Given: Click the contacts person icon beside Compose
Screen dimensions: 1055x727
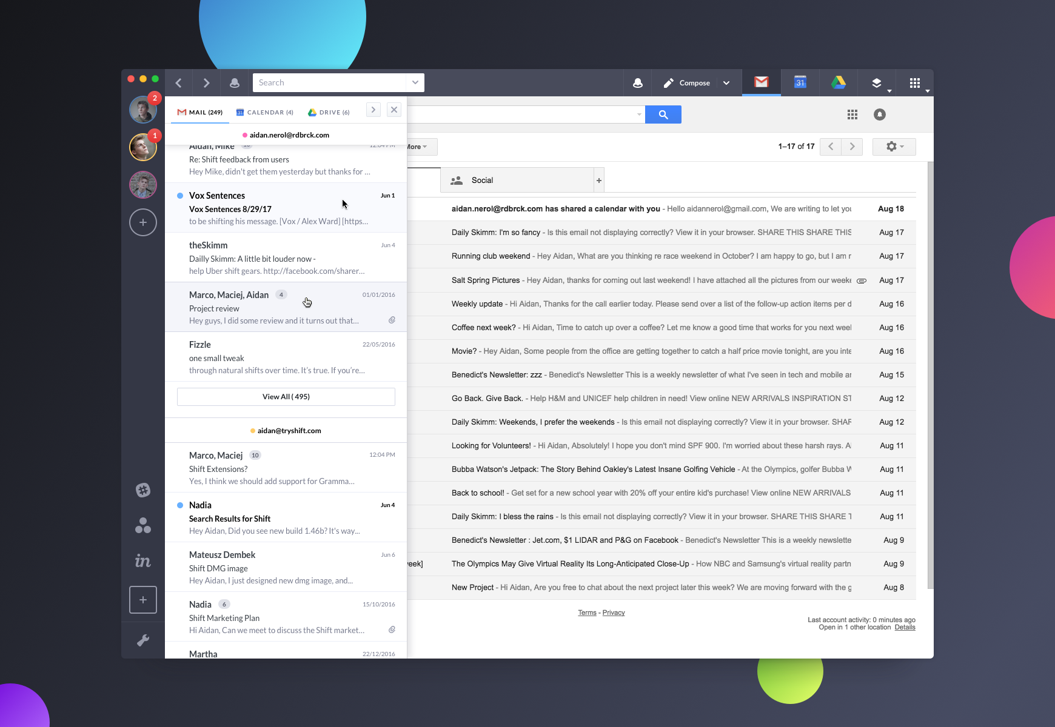Looking at the screenshot, I should [x=637, y=82].
